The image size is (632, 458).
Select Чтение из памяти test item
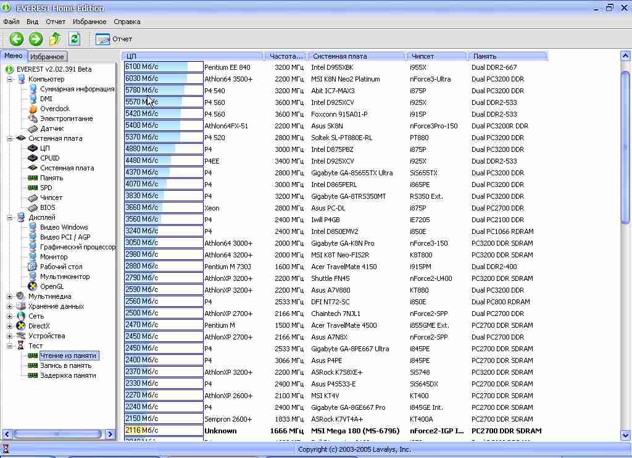(68, 356)
